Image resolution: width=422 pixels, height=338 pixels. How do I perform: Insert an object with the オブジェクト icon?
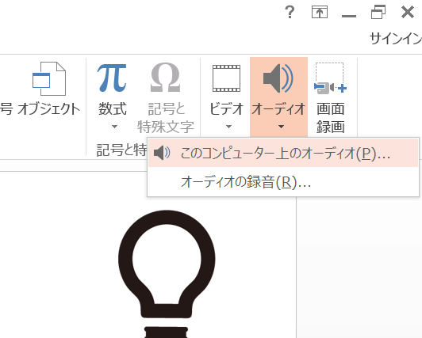click(49, 78)
